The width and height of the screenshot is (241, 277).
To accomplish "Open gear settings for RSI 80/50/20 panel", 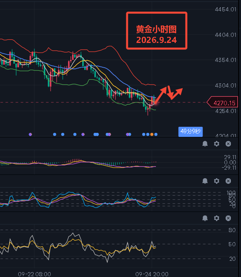I will (x=217, y=218).
